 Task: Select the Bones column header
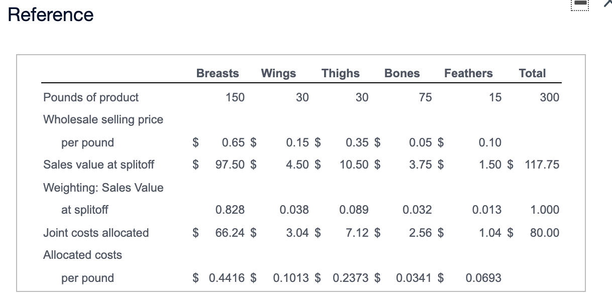click(401, 73)
